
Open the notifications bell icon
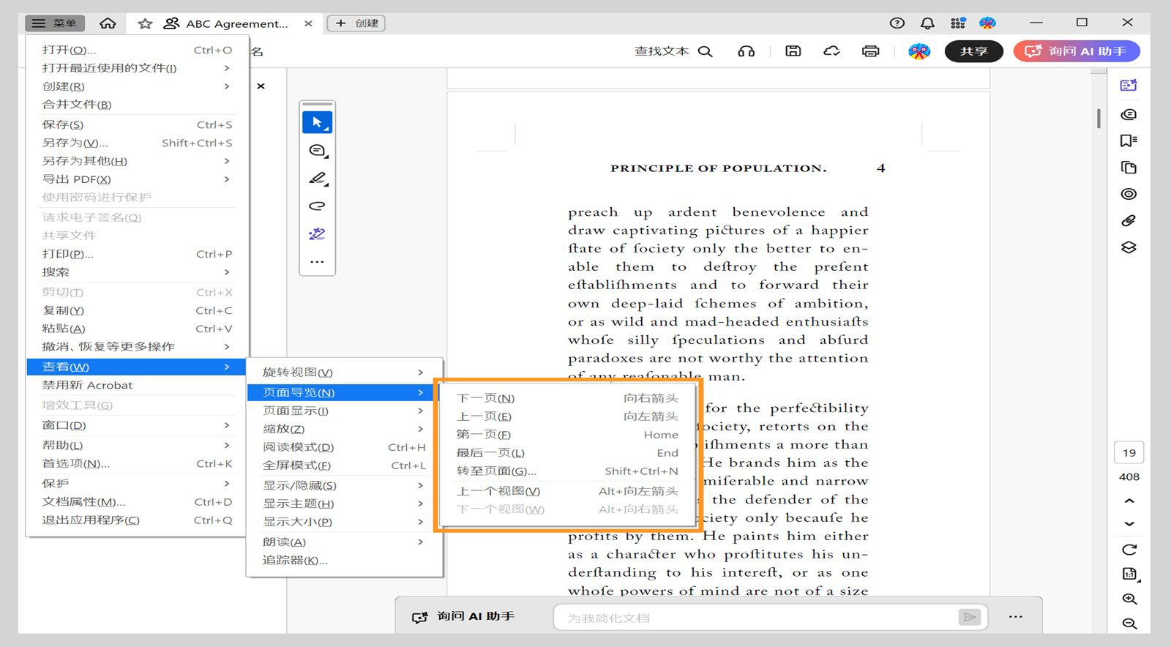[x=927, y=23]
